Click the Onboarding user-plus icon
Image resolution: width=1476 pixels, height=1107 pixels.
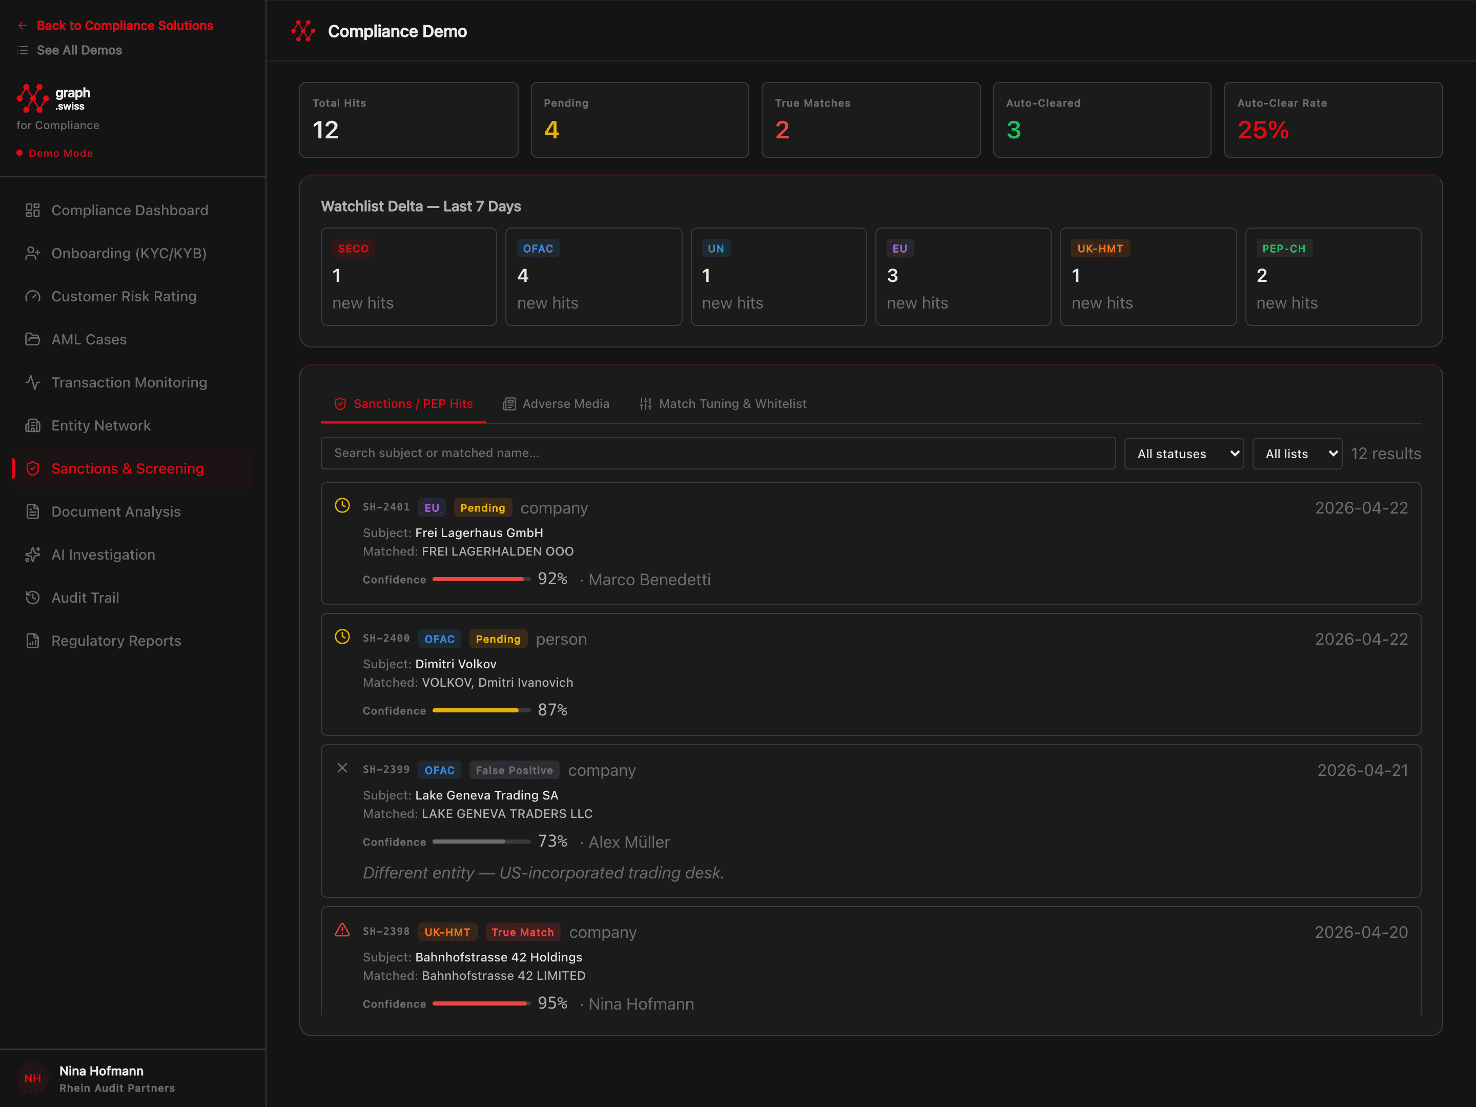33,254
